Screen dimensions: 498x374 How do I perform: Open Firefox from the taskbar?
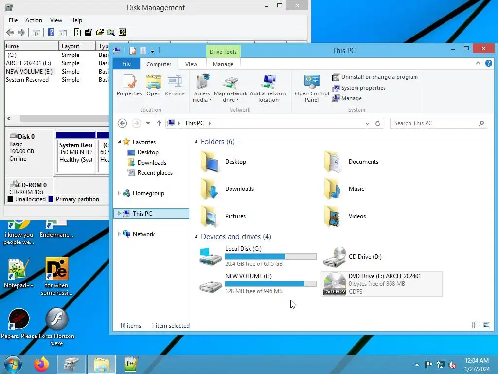[42, 364]
